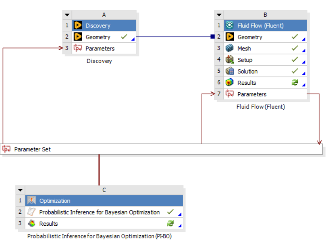Select Parameters cell in Discovery system

(100, 49)
